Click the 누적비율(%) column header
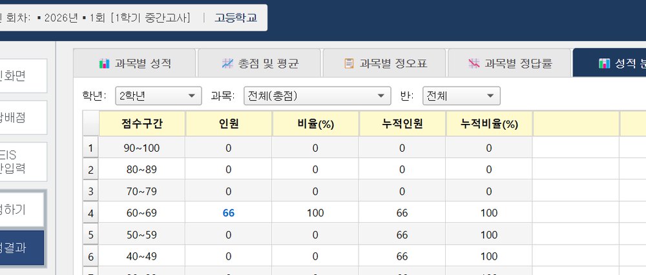 [x=489, y=124]
